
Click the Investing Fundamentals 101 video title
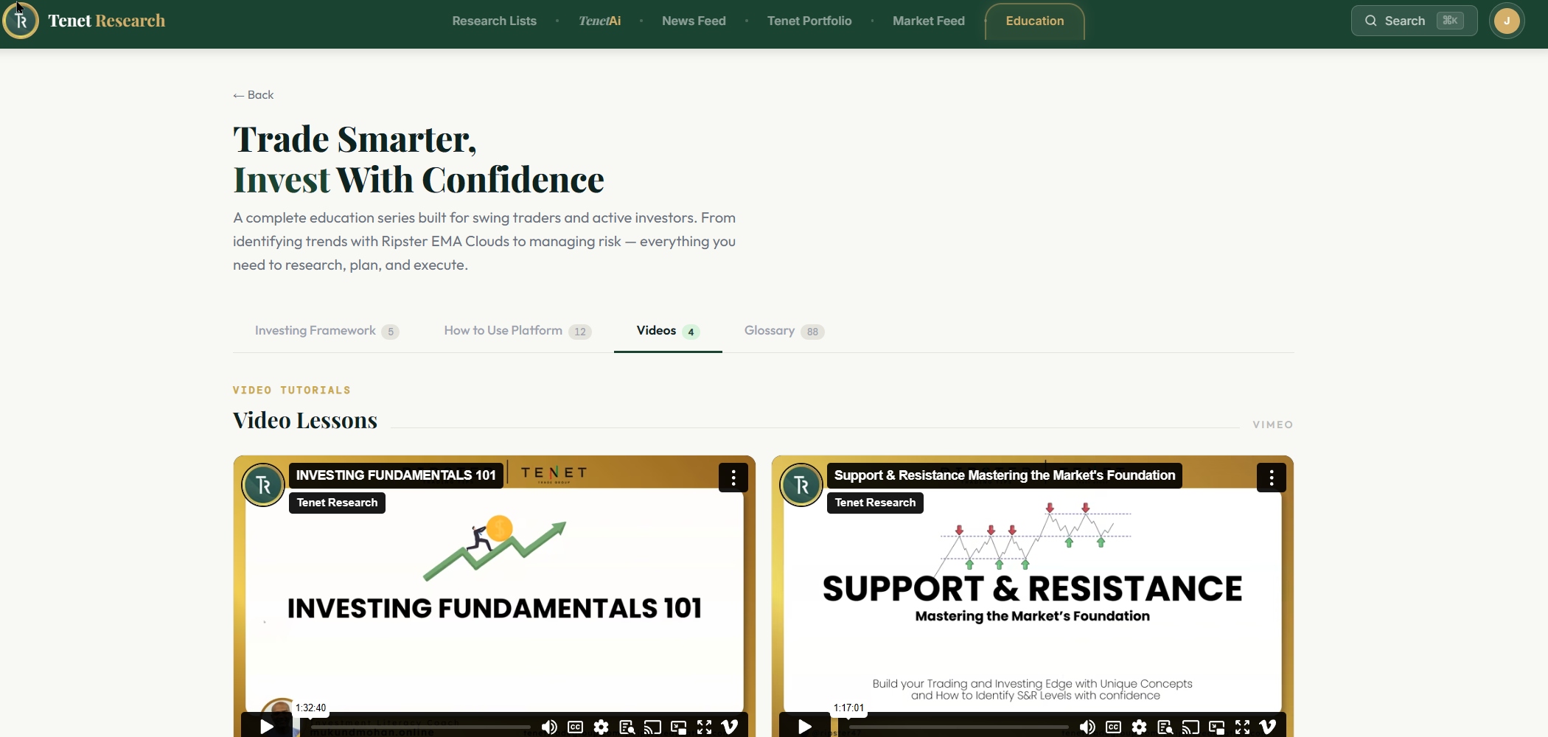tap(396, 475)
